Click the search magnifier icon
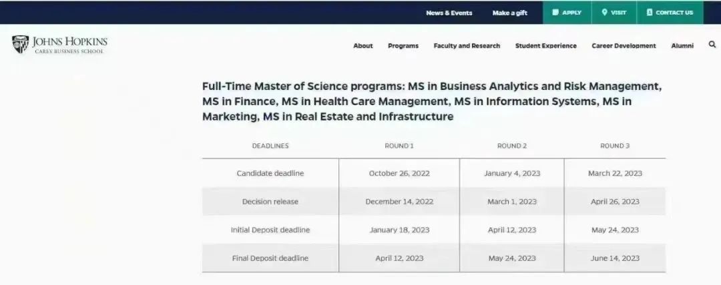The image size is (721, 285). point(712,45)
